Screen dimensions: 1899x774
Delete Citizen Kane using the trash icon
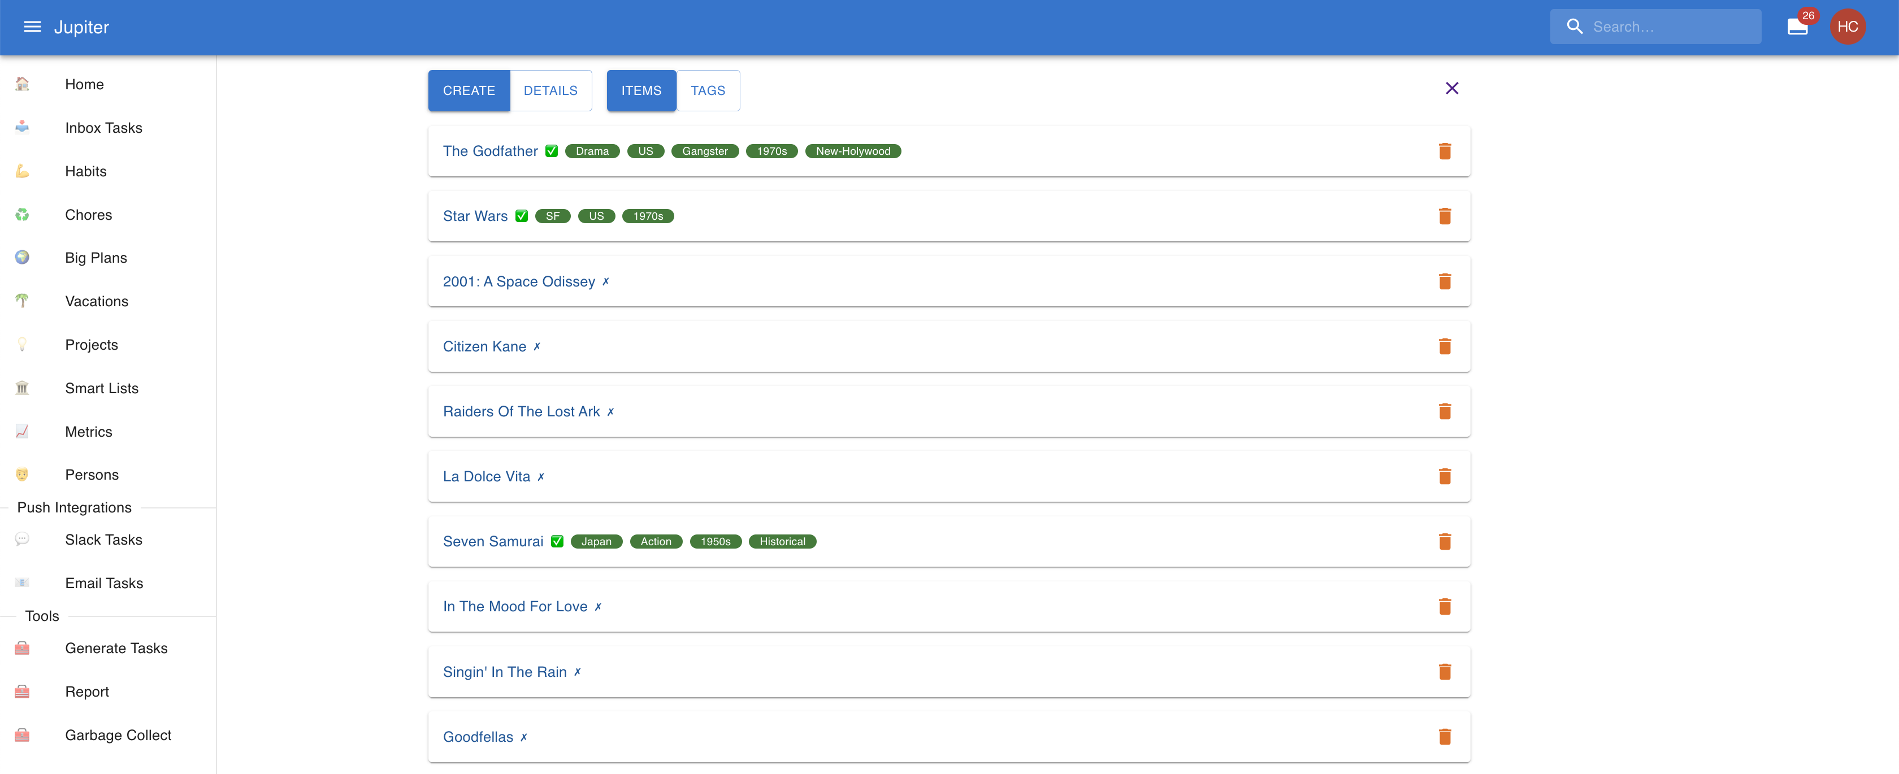tap(1445, 346)
